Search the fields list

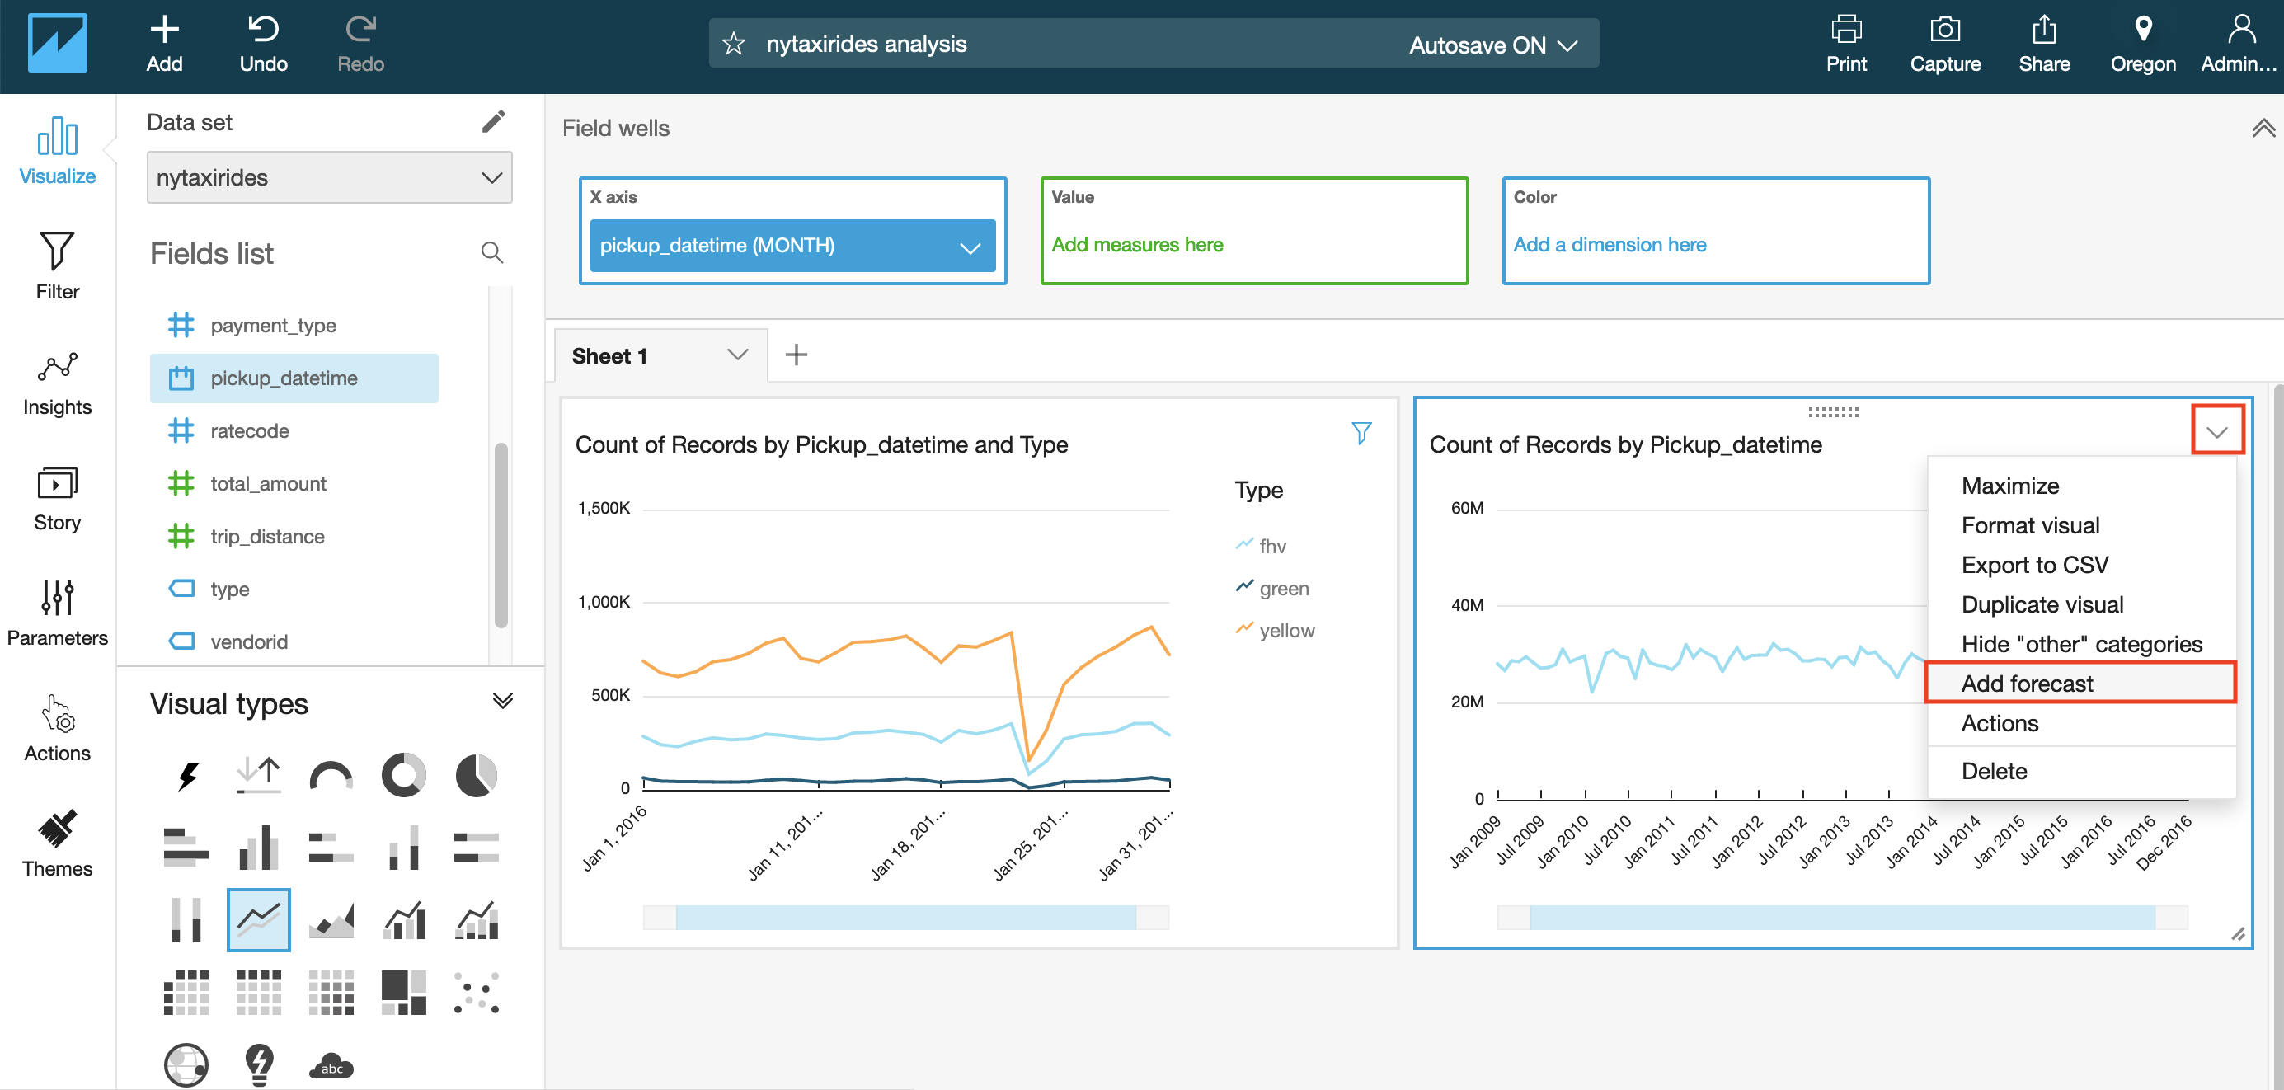492,253
